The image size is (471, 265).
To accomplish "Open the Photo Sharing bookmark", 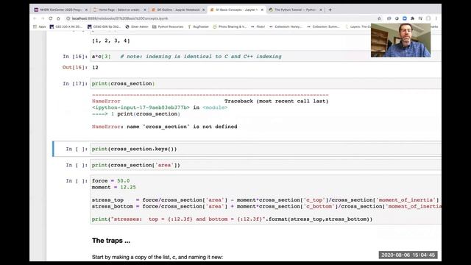I will pos(230,26).
